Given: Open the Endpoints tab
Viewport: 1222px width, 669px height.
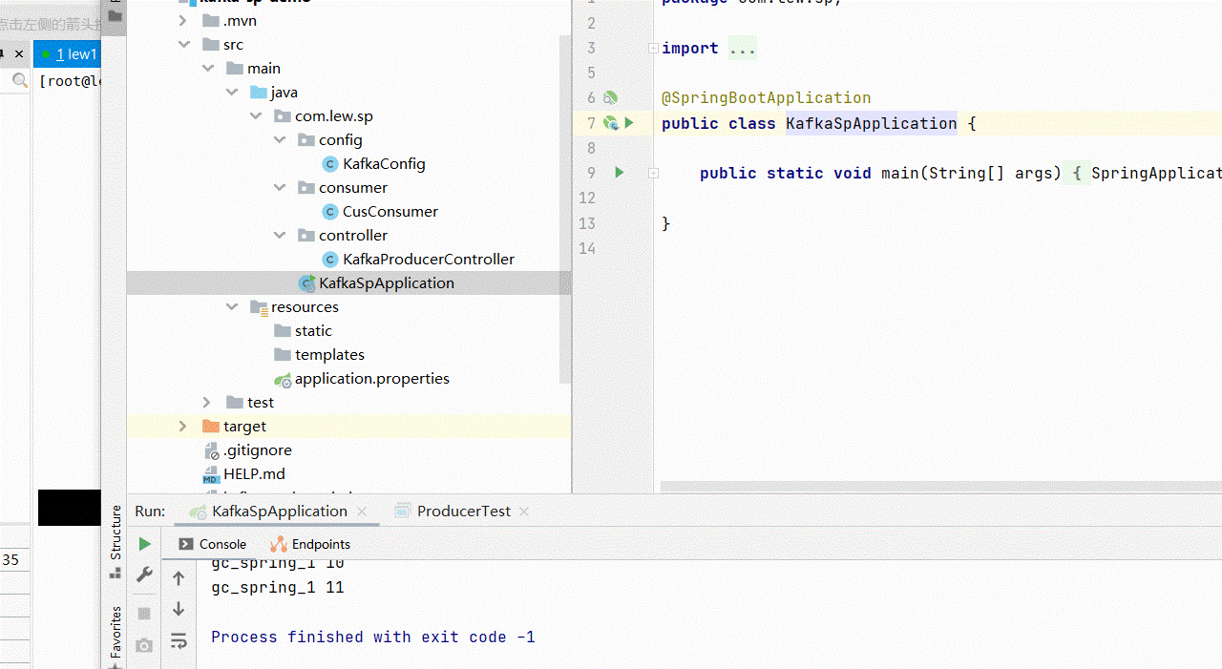Looking at the screenshot, I should coord(310,544).
